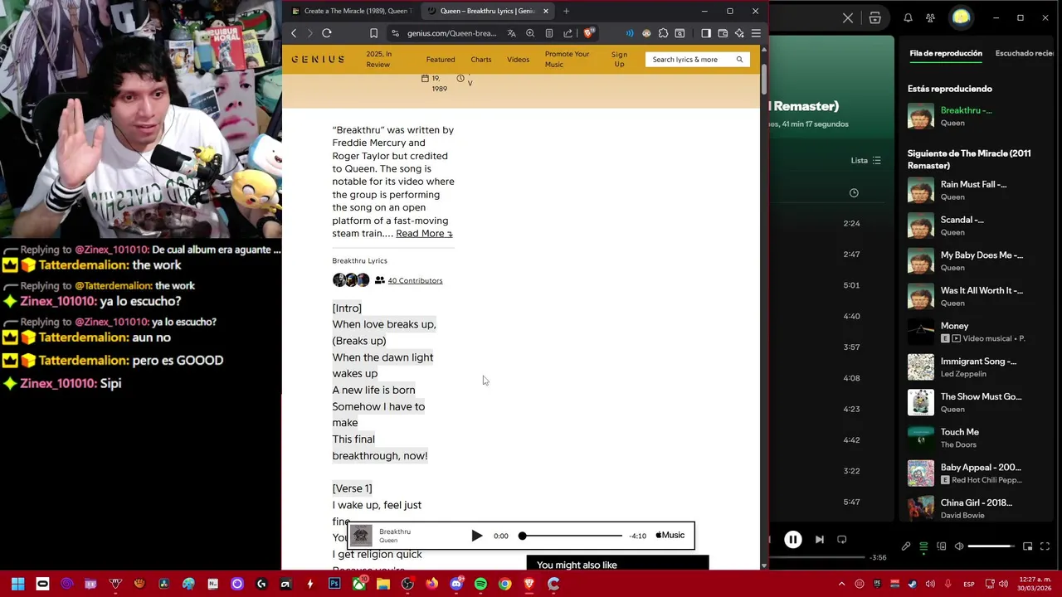1062x597 pixels.
Task: Share this page via address bar icon
Action: point(568,33)
